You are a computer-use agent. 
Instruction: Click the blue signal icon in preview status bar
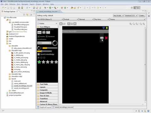pos(103,28)
